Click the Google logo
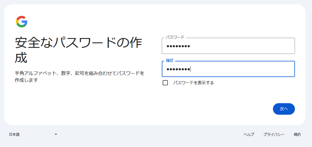Screen dimensions: 312x147 tap(22, 22)
